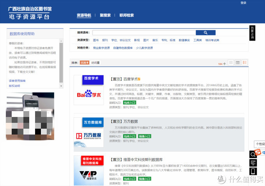
Task: Click the blue magnifier search button
Action: pyautogui.click(x=205, y=33)
